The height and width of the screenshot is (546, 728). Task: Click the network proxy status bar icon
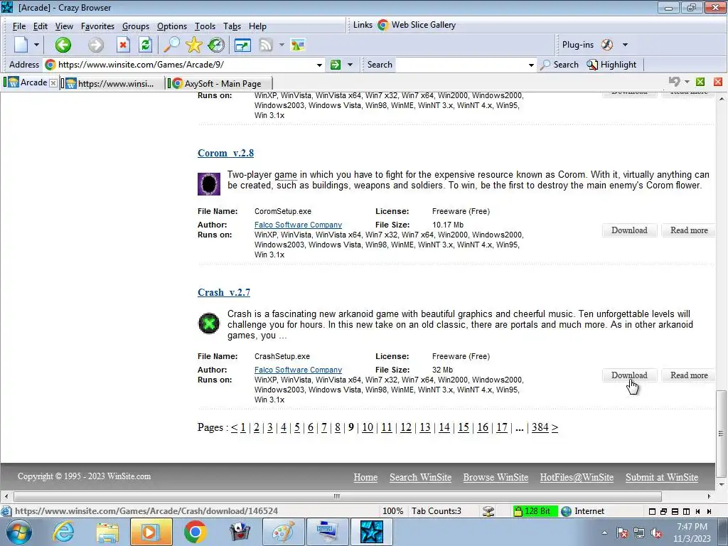tap(488, 512)
